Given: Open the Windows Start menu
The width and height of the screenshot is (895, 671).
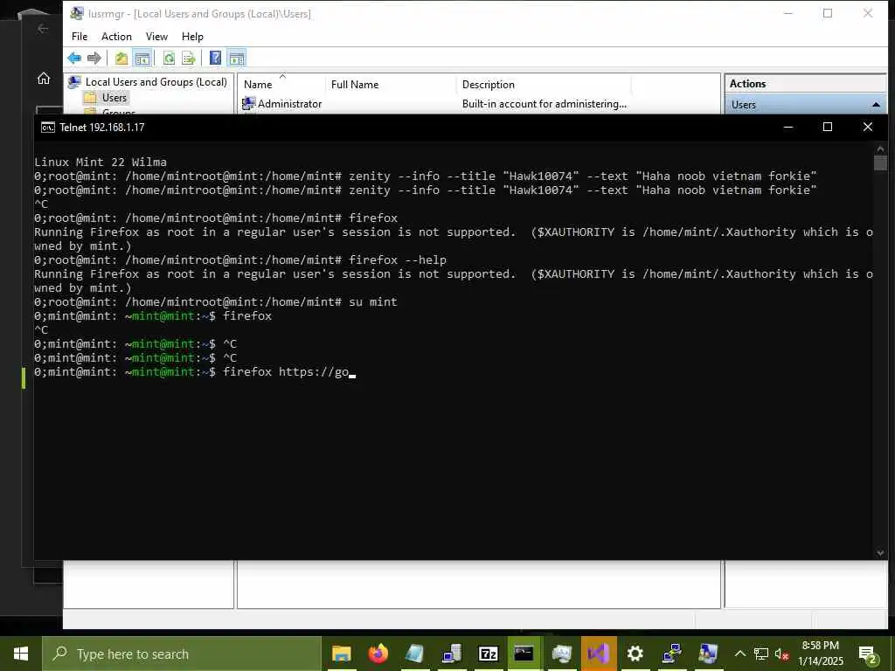Looking at the screenshot, I should pyautogui.click(x=21, y=654).
